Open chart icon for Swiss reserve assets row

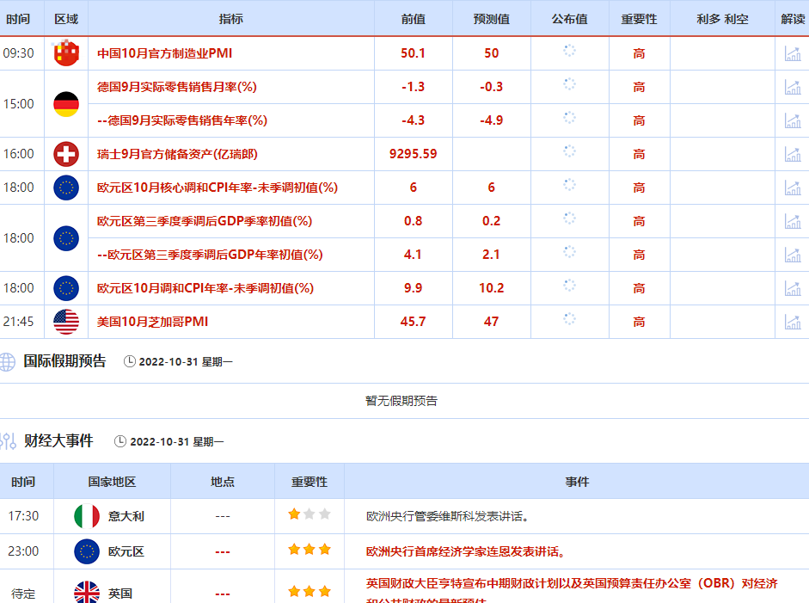click(x=792, y=154)
